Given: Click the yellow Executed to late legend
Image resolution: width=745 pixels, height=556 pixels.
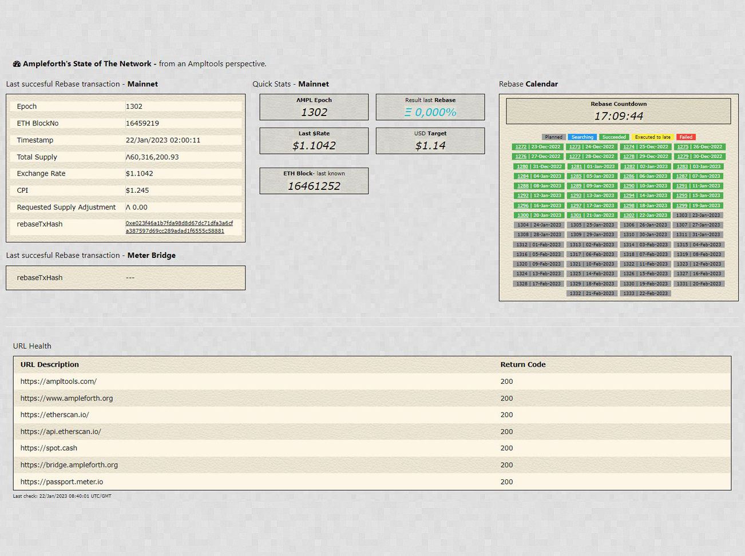Looking at the screenshot, I should click(652, 137).
